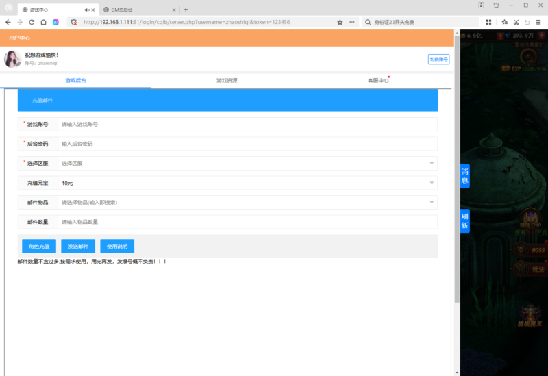Open a new tab with the plus icon
This screenshot has width=548, height=376.
186,10
